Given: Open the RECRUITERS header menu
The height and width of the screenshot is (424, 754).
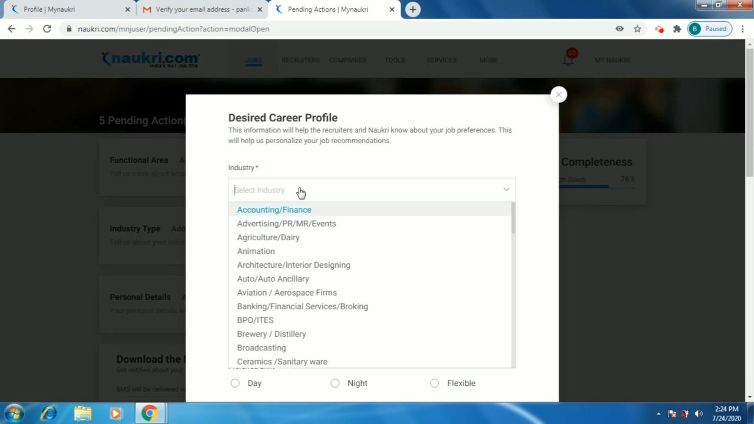Looking at the screenshot, I should coord(300,60).
